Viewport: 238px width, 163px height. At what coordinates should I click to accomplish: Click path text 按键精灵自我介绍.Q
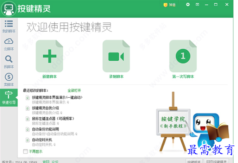[47, 113]
